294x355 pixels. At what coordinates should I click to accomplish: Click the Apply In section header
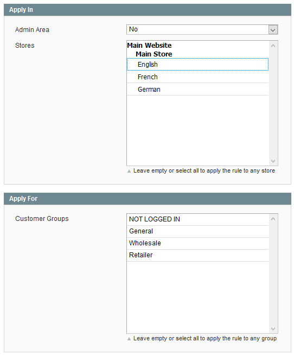tap(148, 10)
